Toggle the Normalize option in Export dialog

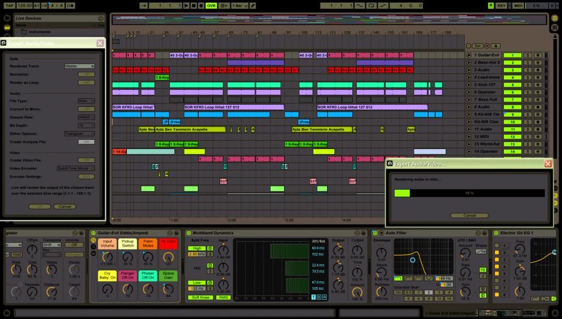(86, 75)
